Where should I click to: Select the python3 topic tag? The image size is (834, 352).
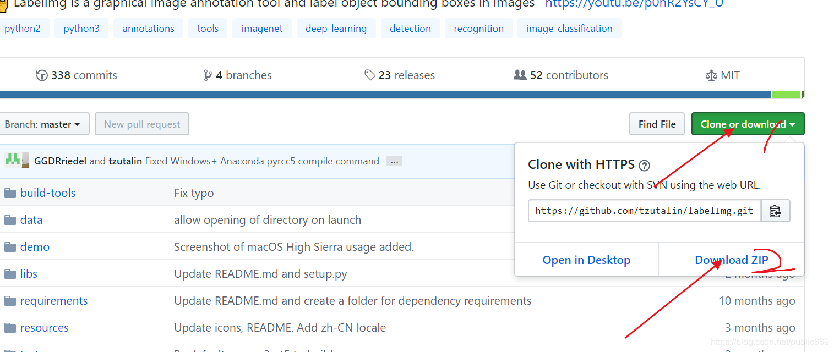point(81,29)
